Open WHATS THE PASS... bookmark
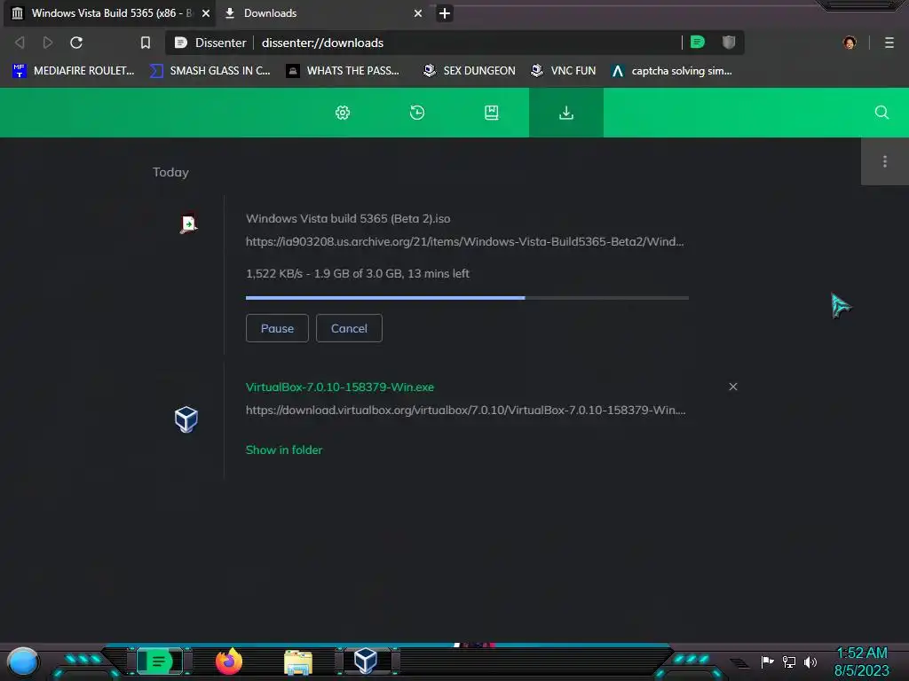Image resolution: width=909 pixels, height=681 pixels. [x=343, y=71]
